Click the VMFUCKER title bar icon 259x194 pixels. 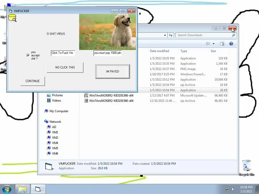pyautogui.click(x=11, y=11)
